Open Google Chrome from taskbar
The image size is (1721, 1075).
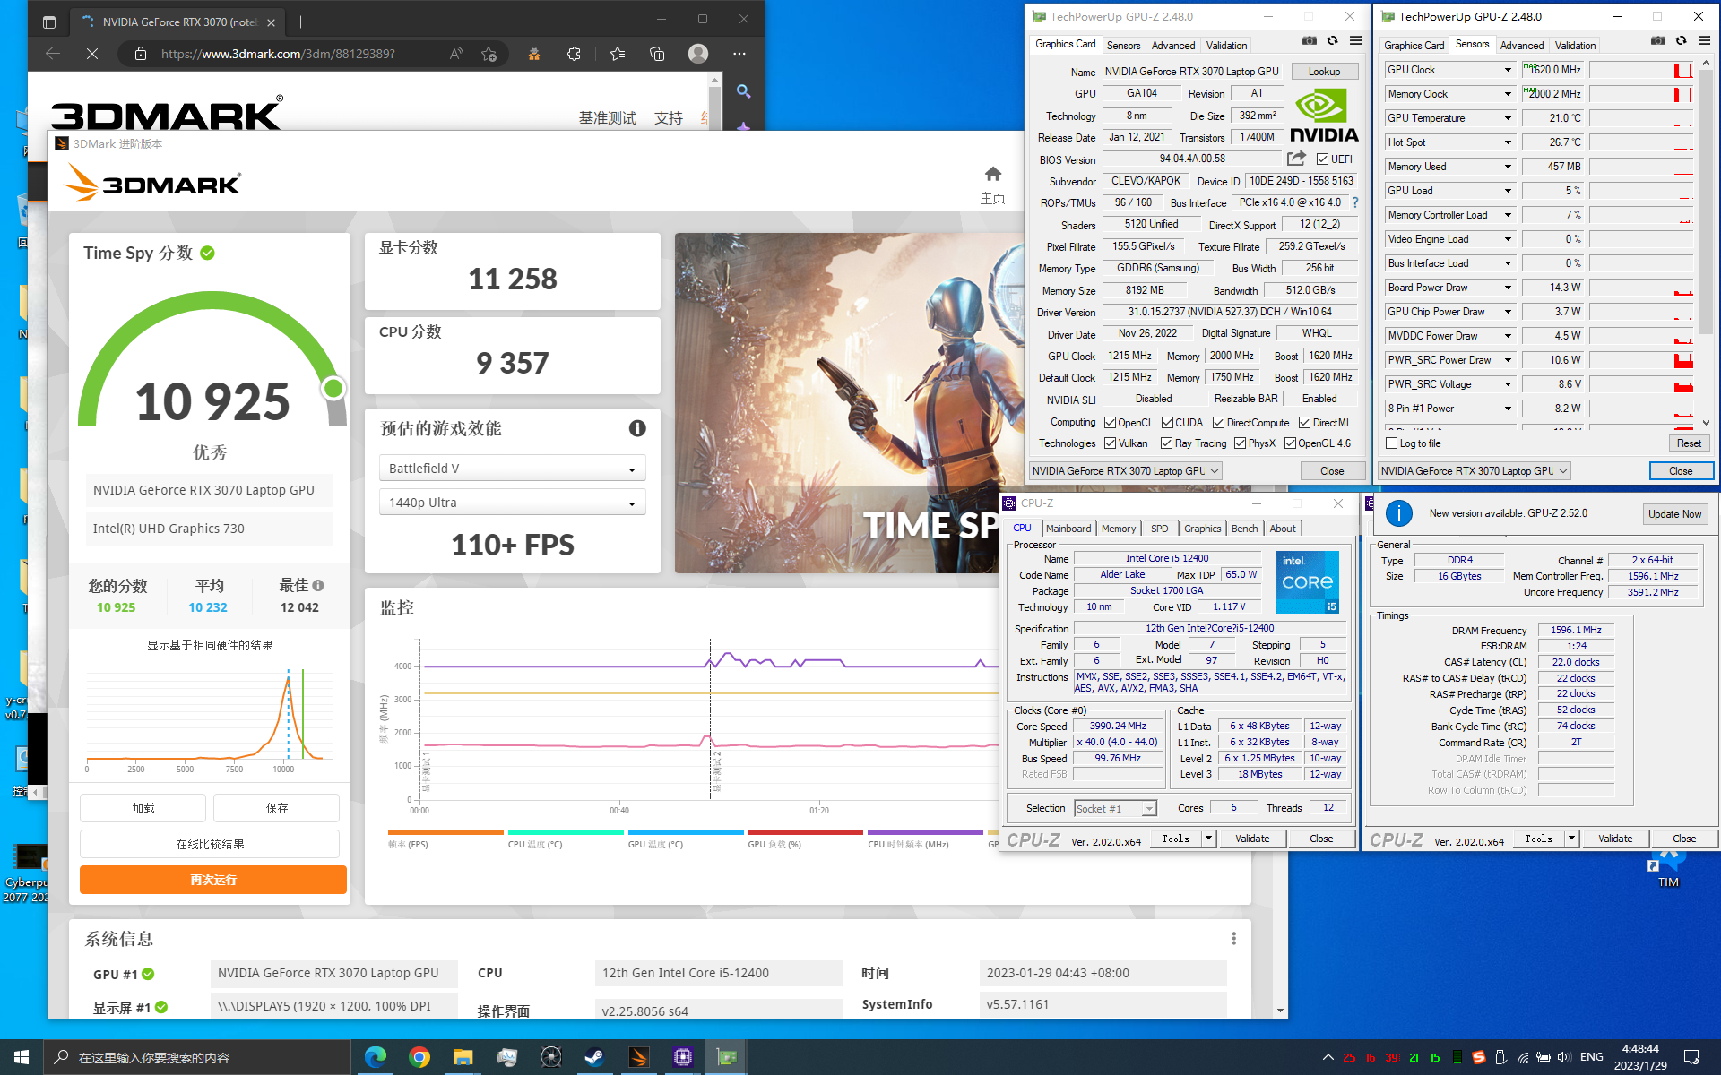click(x=419, y=1057)
